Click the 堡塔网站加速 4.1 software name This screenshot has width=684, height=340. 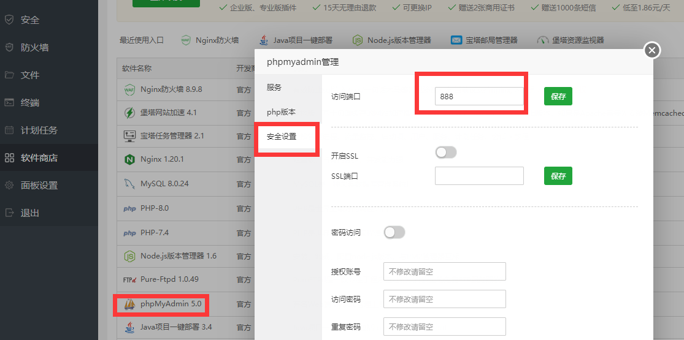(168, 113)
